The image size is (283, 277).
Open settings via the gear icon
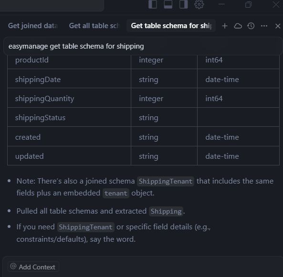199,4
